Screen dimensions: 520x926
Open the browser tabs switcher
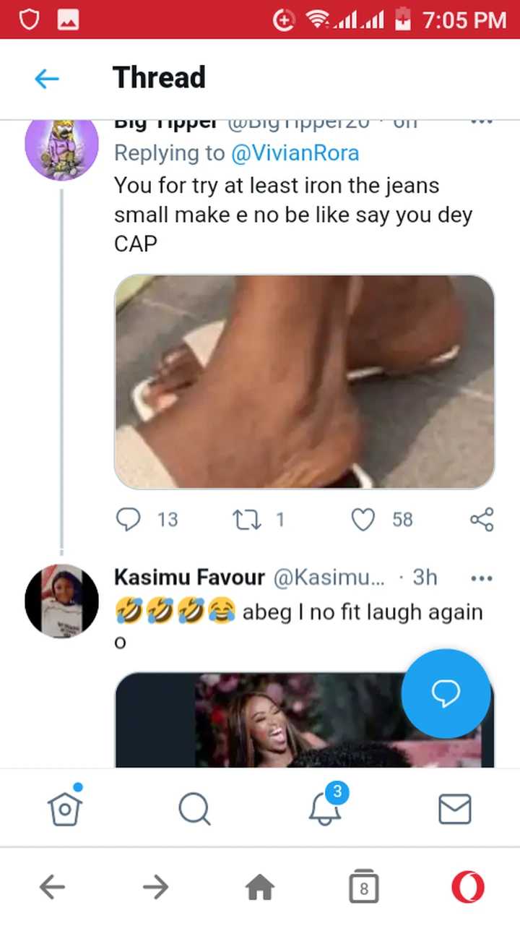(363, 887)
